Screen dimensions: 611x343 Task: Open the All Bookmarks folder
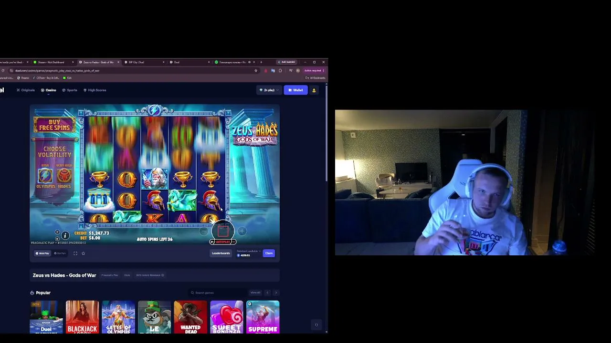(x=315, y=78)
